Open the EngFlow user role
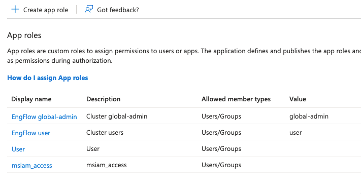Screen dimensions: 361x194 tap(31, 133)
